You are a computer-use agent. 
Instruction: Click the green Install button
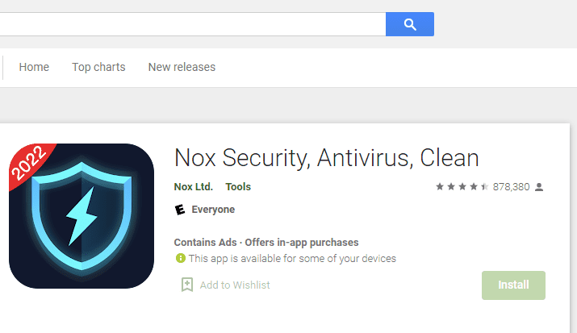pos(513,285)
